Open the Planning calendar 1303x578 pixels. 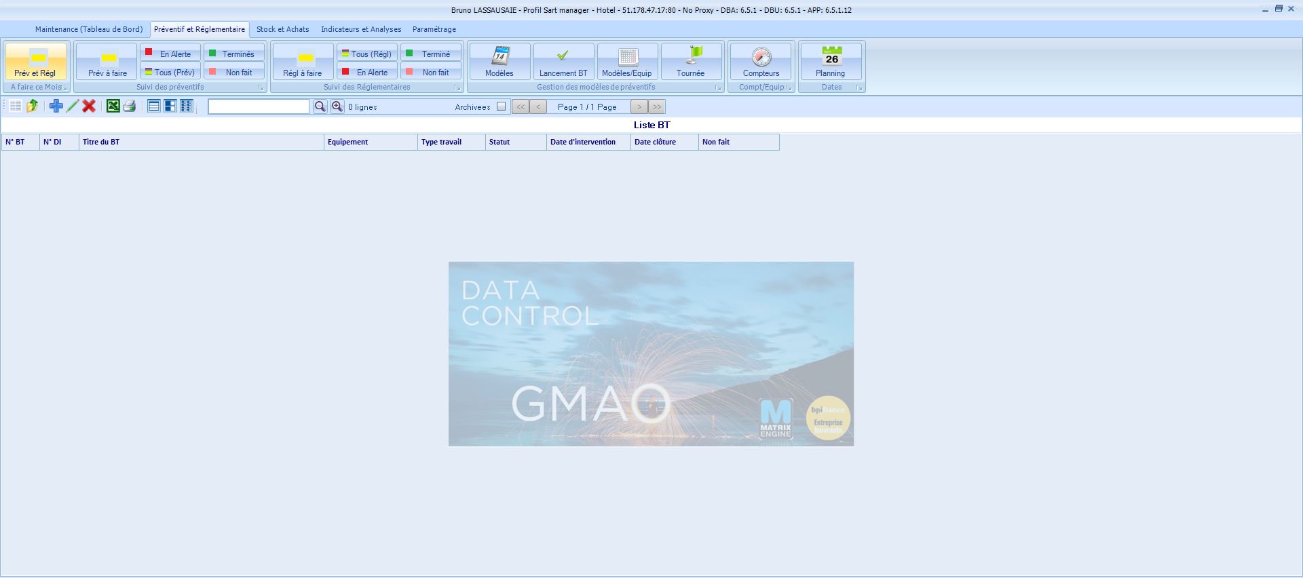tap(831, 61)
